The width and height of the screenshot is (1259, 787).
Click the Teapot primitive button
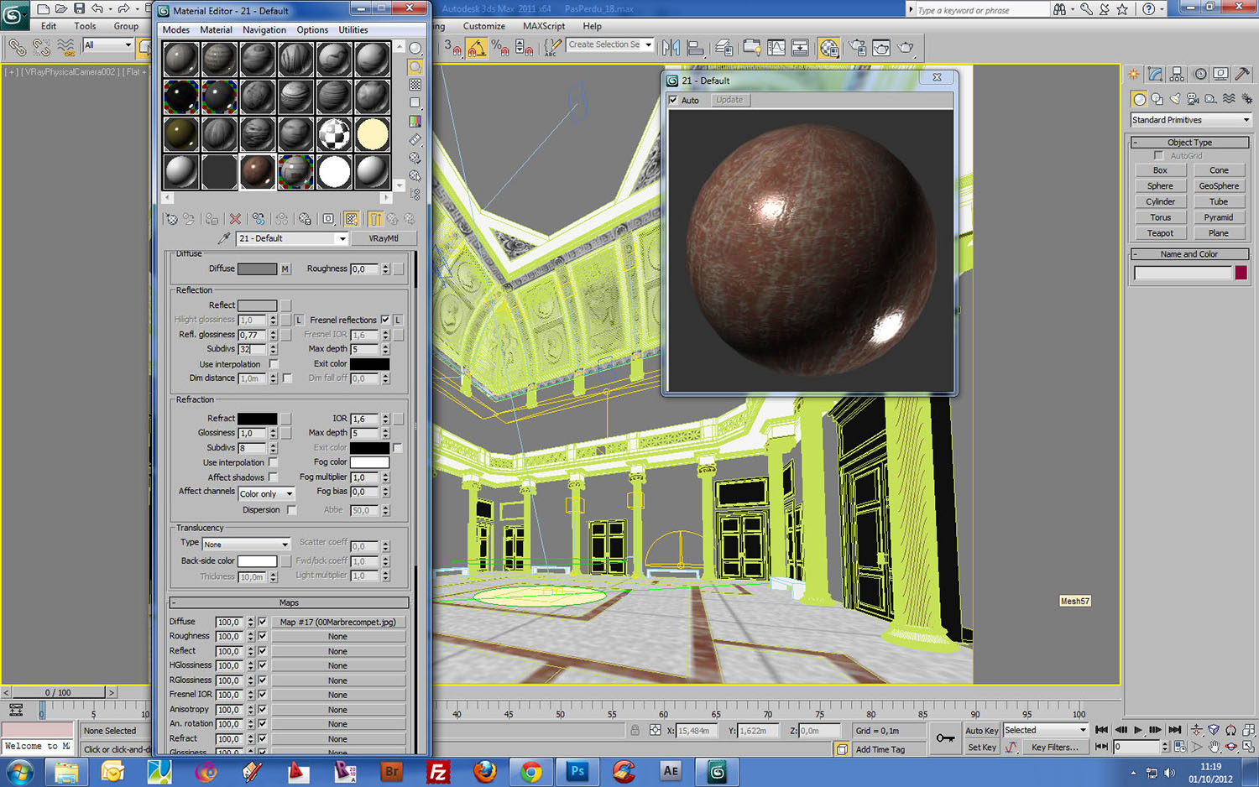click(1160, 233)
